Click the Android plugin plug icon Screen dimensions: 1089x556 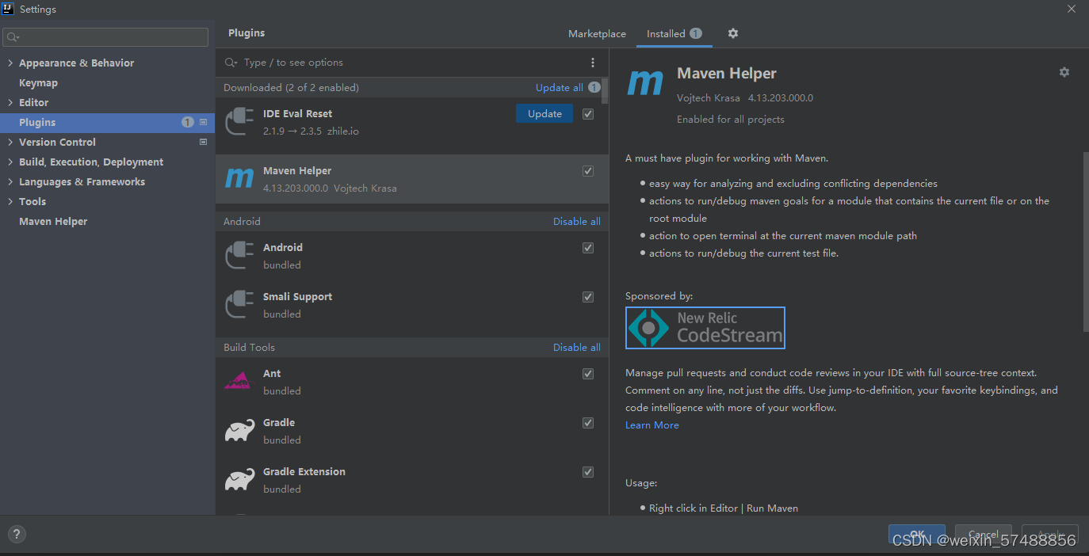click(239, 256)
